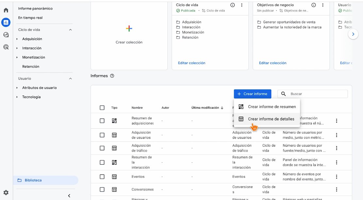Choose Crear informe de detalles menu option

click(x=271, y=119)
